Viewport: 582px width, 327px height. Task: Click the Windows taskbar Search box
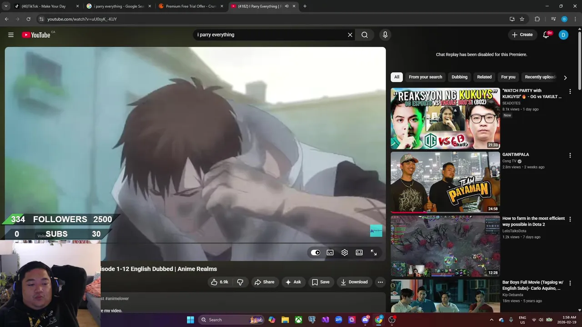click(231, 320)
